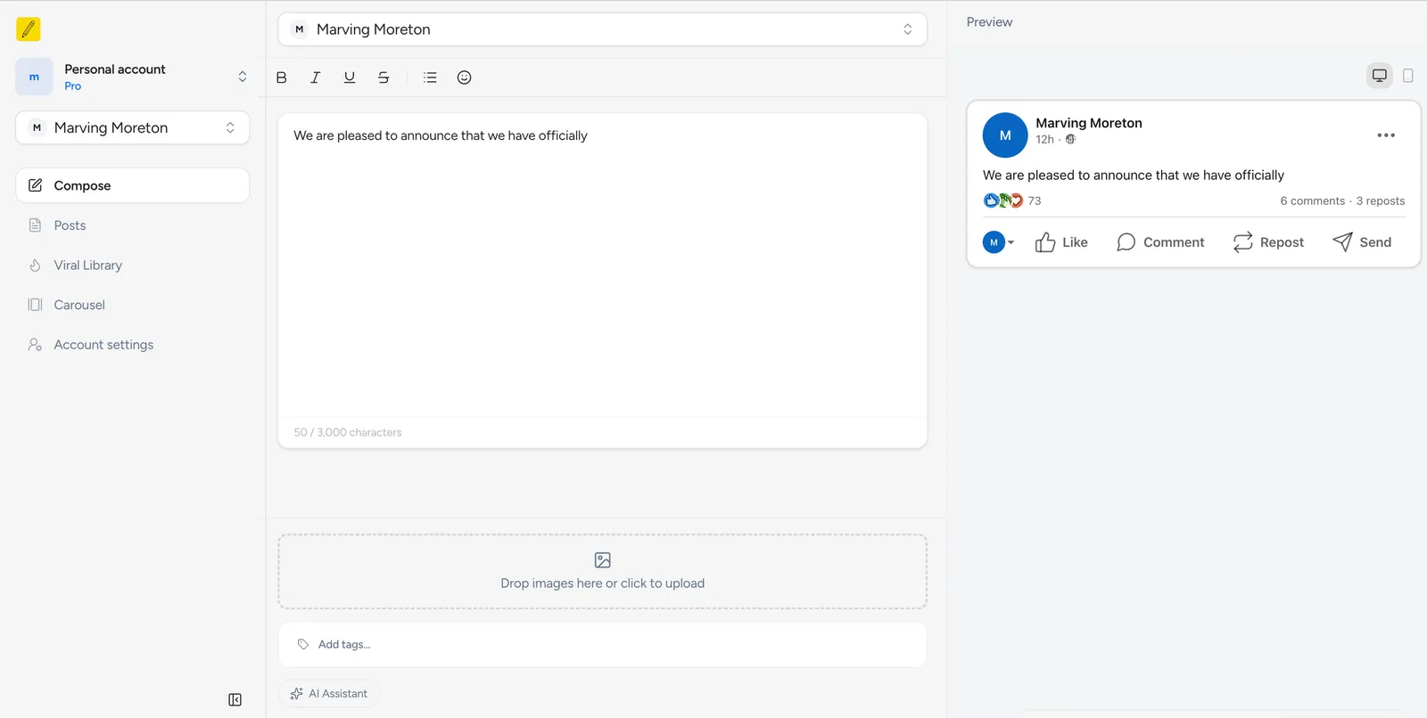Switch preview to desktop view

click(1379, 76)
